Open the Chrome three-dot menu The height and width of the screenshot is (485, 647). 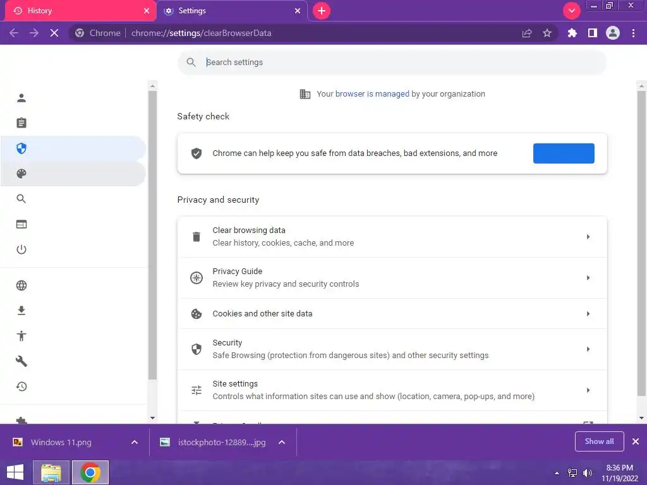pyautogui.click(x=633, y=33)
